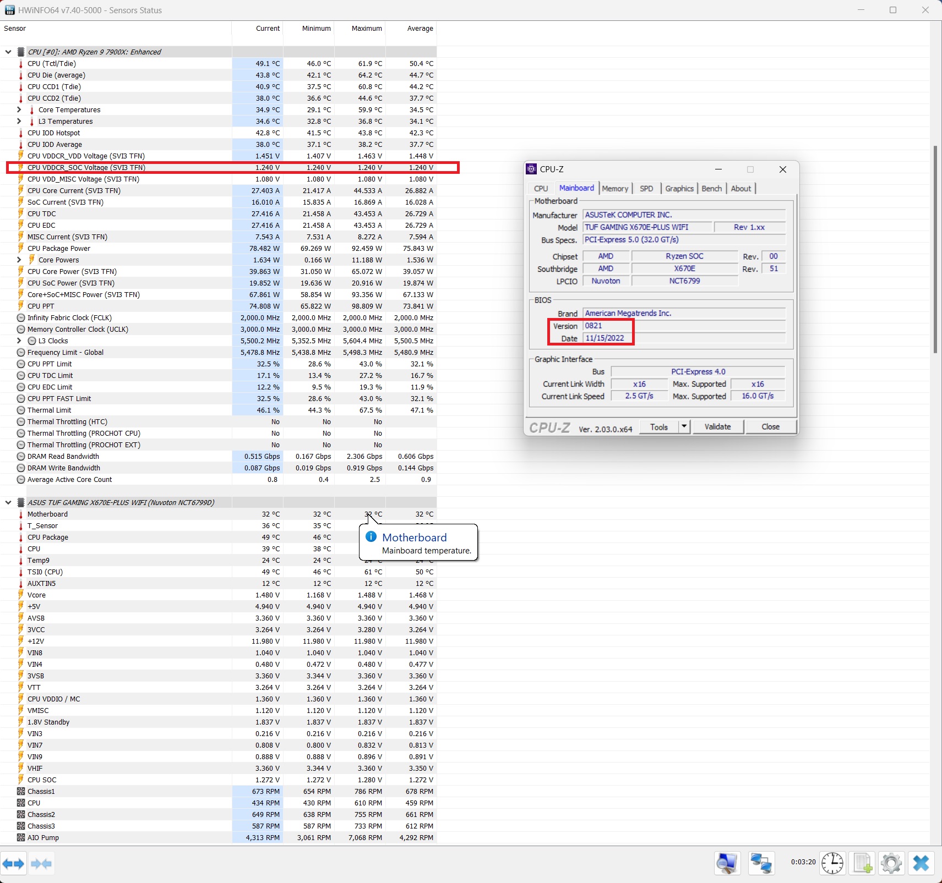Select the CPU PPT row
This screenshot has height=883, width=942.
tap(219, 306)
